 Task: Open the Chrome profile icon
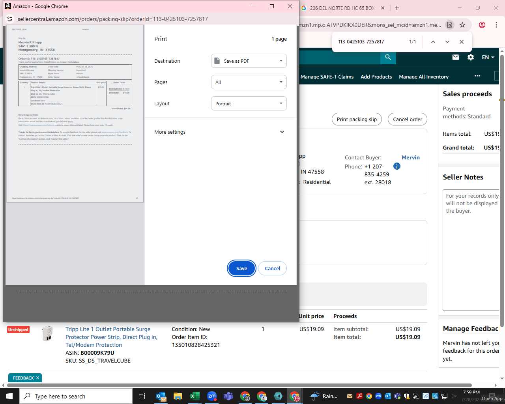pos(482,25)
